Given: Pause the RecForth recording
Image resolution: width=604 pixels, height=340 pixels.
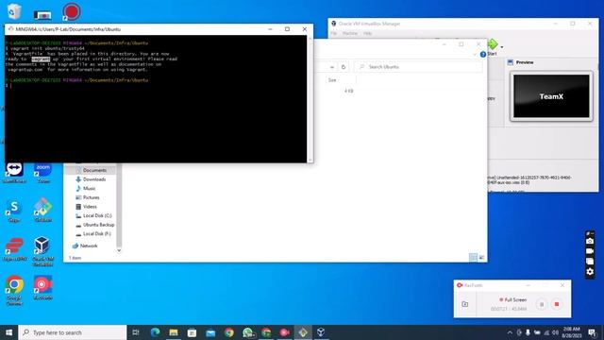Looking at the screenshot, I should click(541, 304).
